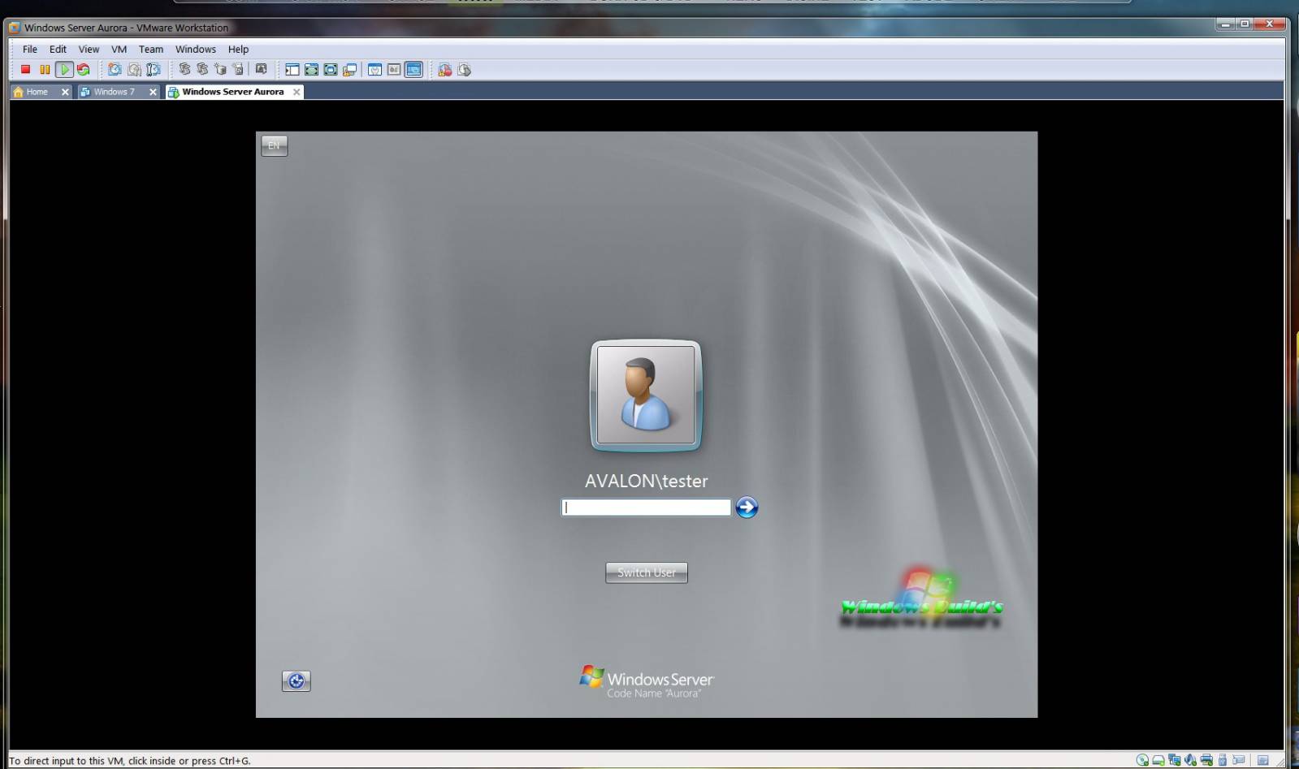Close the Windows Server Aurora tab
The image size is (1299, 769).
point(297,92)
